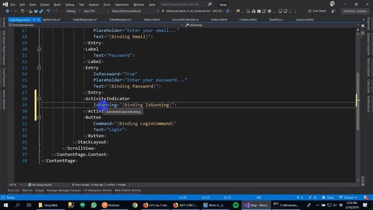This screenshot has height=210, width=373.
Task: Open the feedback icon next to Live Share
Action: coord(333,11)
